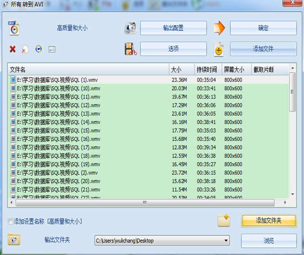Click the output settings disc icon

click(x=131, y=28)
